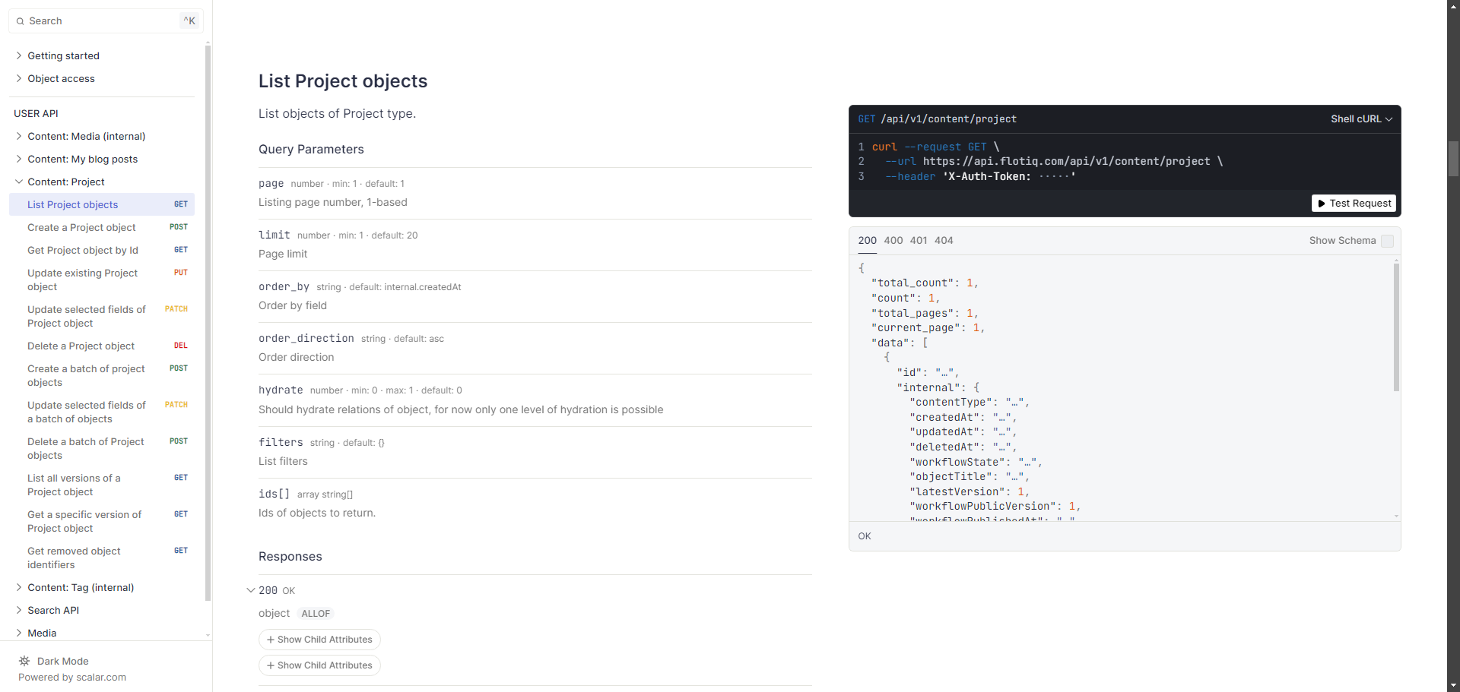Click the arrow next to Search API
The image size is (1460, 692).
[x=19, y=610]
